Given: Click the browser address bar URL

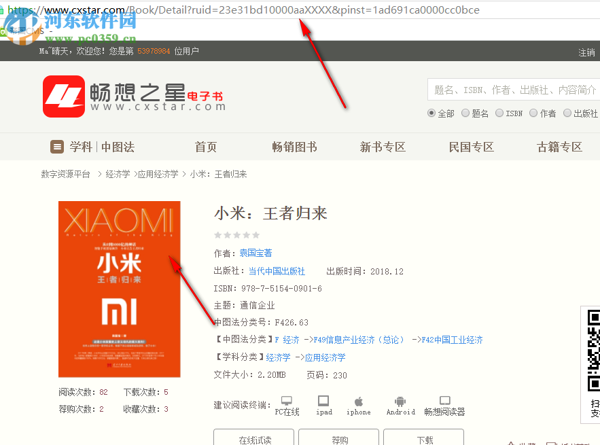Looking at the screenshot, I should [x=243, y=10].
